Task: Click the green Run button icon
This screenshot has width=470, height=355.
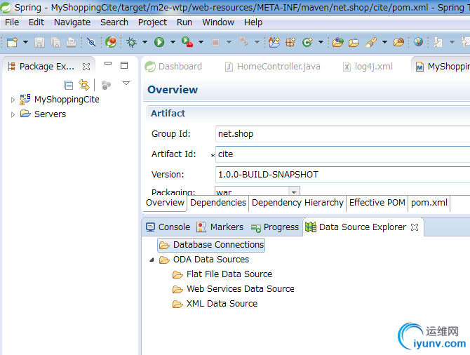Action: tap(159, 42)
